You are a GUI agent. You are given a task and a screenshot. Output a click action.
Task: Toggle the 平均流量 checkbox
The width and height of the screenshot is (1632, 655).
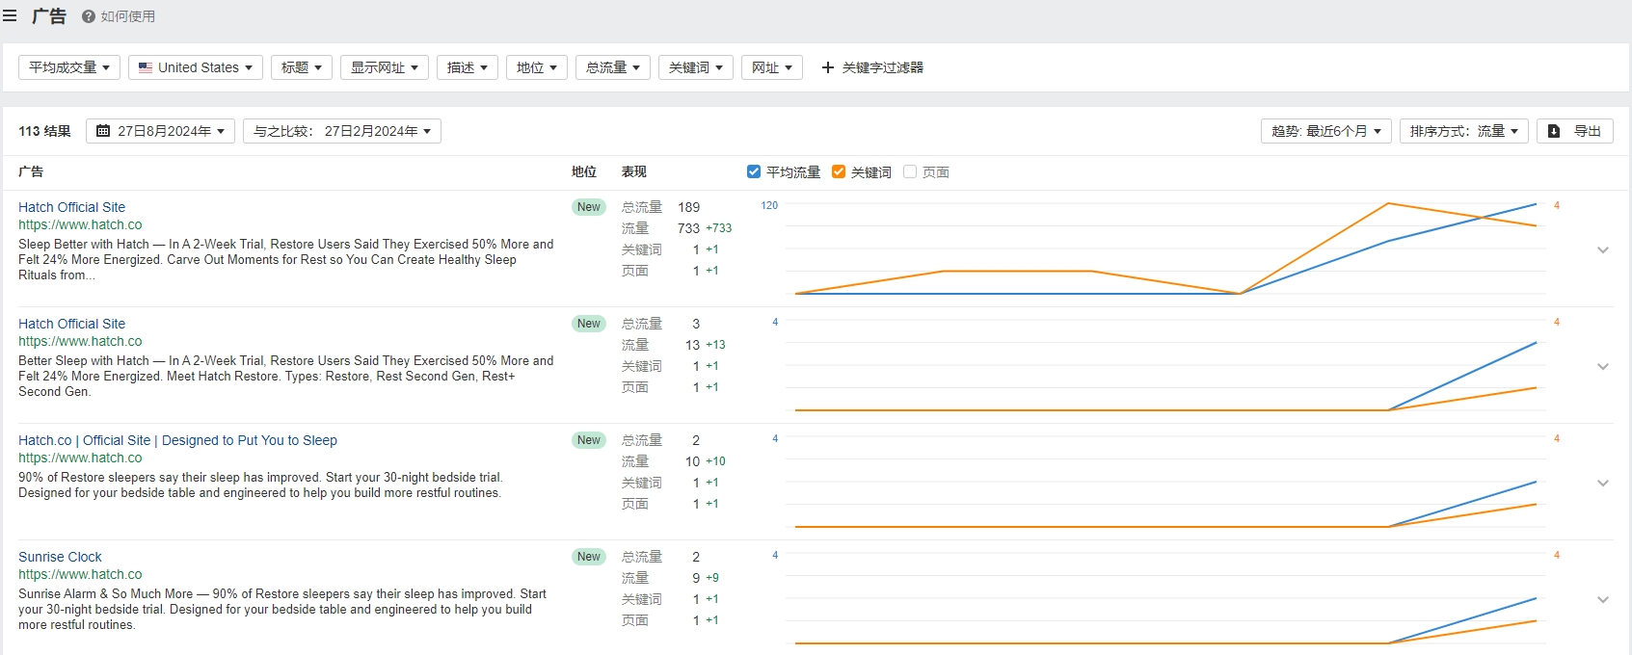pos(754,171)
